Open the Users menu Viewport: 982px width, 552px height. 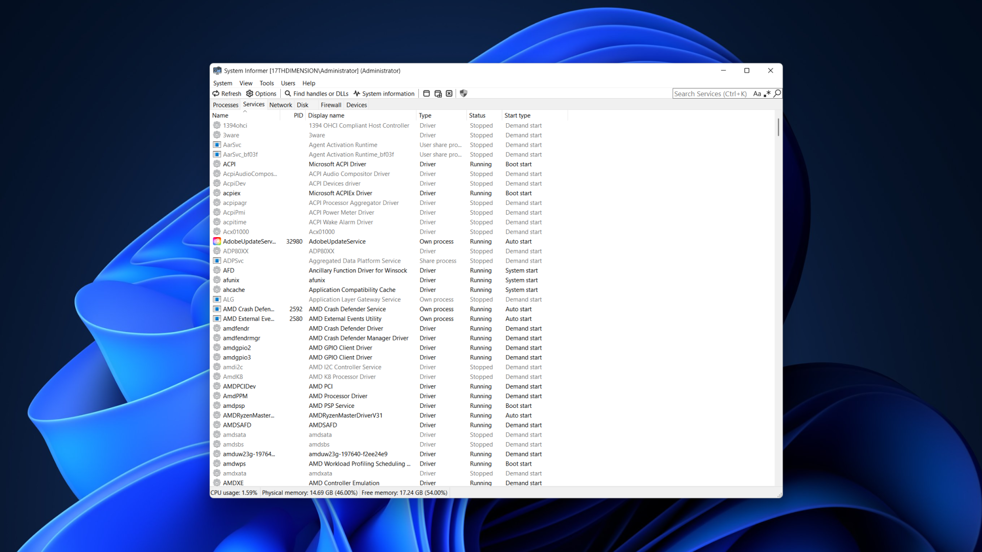[x=288, y=83]
